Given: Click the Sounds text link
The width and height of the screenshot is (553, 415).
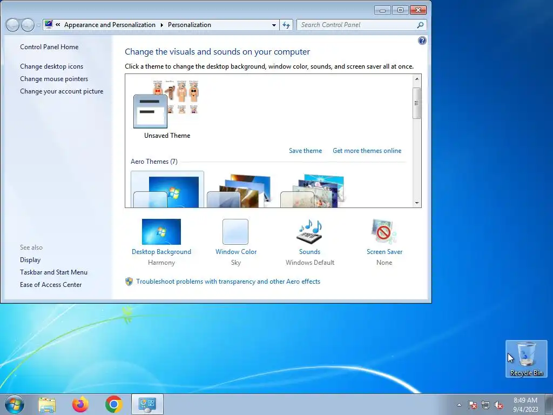Looking at the screenshot, I should point(309,252).
